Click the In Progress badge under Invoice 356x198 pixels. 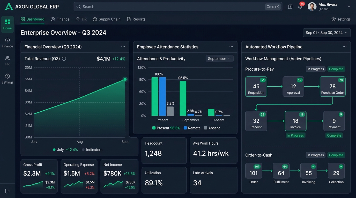[x=295, y=136]
